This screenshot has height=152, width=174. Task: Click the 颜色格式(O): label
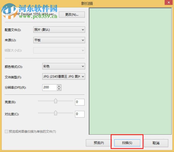[x=13, y=67]
